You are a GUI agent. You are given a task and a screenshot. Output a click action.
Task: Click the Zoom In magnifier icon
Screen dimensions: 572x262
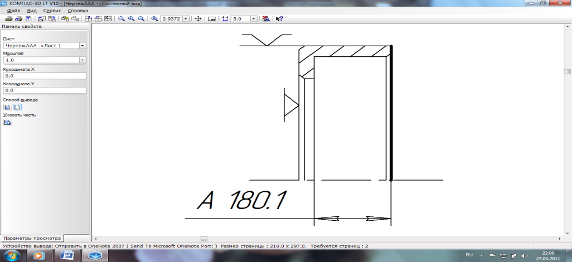132,18
